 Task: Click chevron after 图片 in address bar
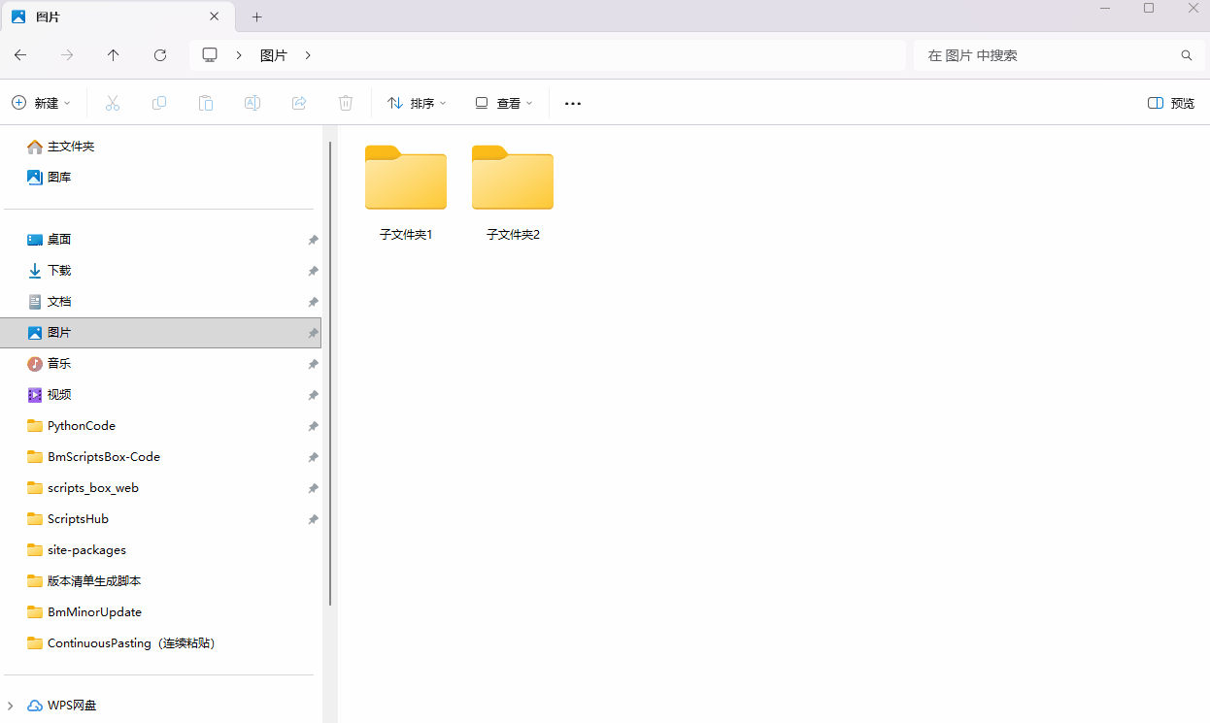click(308, 55)
